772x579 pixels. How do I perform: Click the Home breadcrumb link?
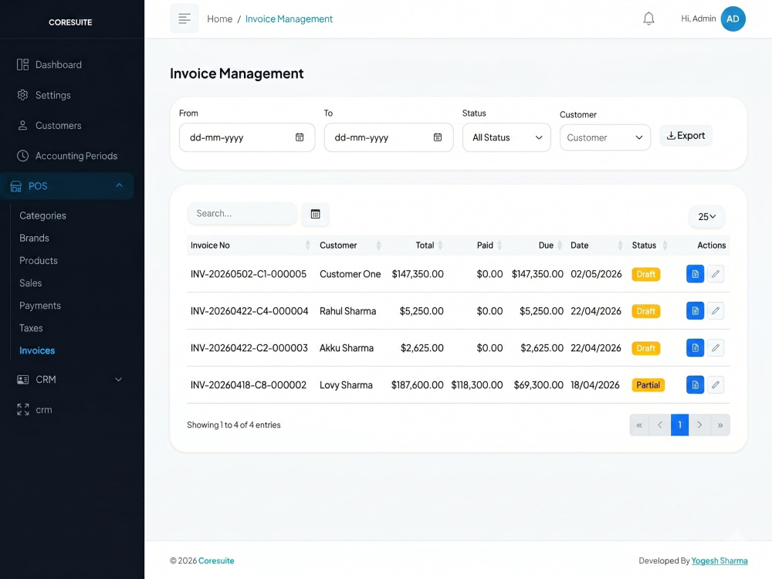(219, 19)
